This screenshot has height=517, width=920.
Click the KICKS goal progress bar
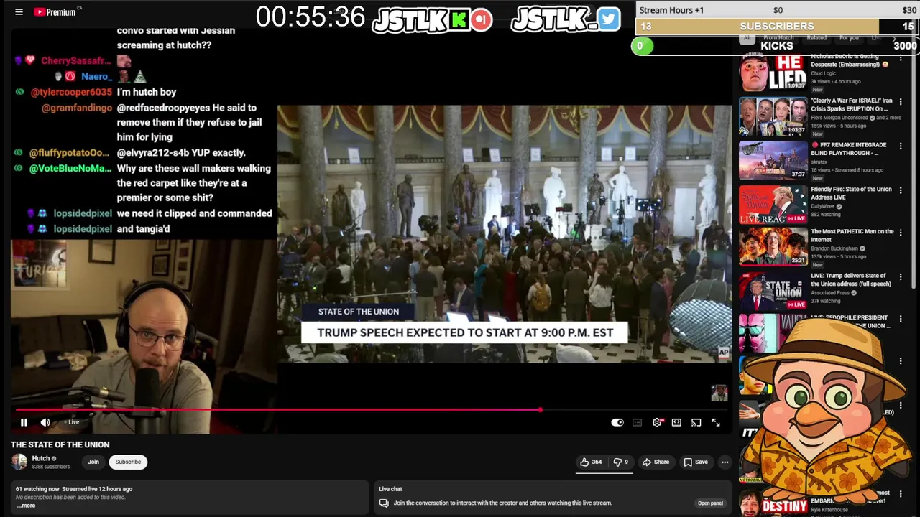coord(777,46)
